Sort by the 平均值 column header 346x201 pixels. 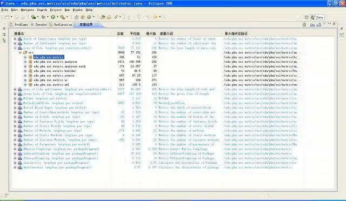click(135, 33)
